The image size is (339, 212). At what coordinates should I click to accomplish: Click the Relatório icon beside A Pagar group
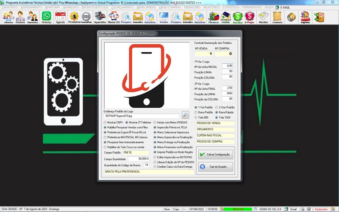[200, 17]
